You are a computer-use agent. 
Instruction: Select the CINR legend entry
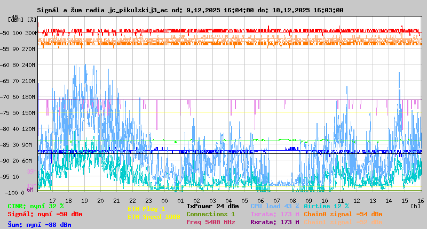(x=36, y=206)
